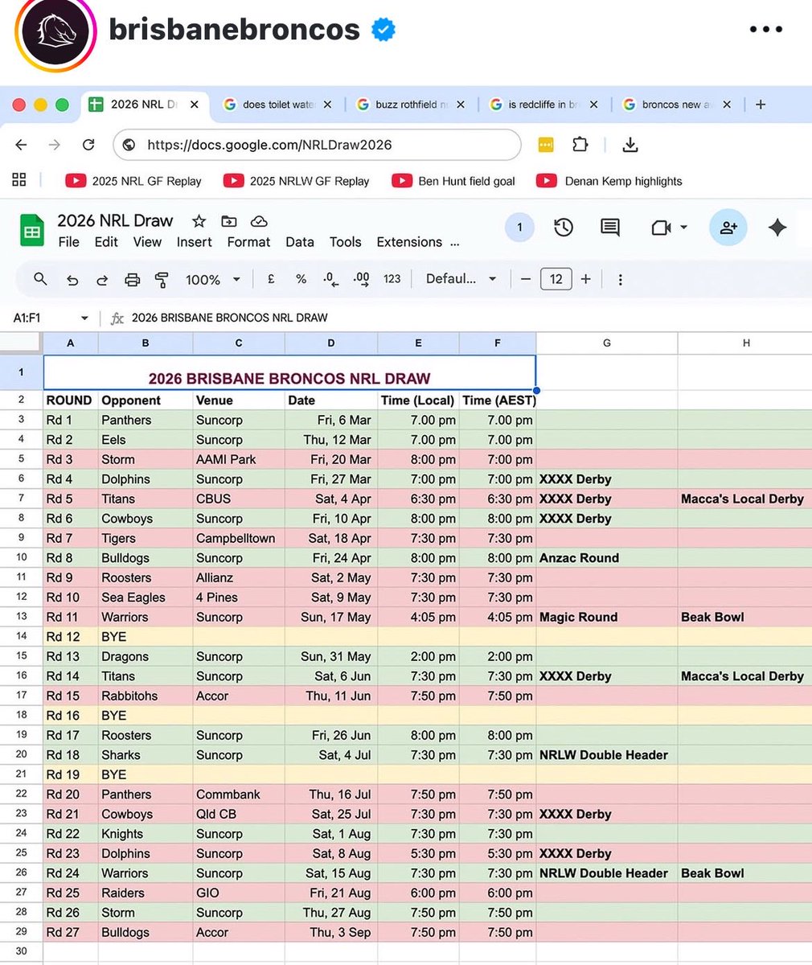The height and width of the screenshot is (965, 812).
Task: Click the print icon
Action: [132, 280]
